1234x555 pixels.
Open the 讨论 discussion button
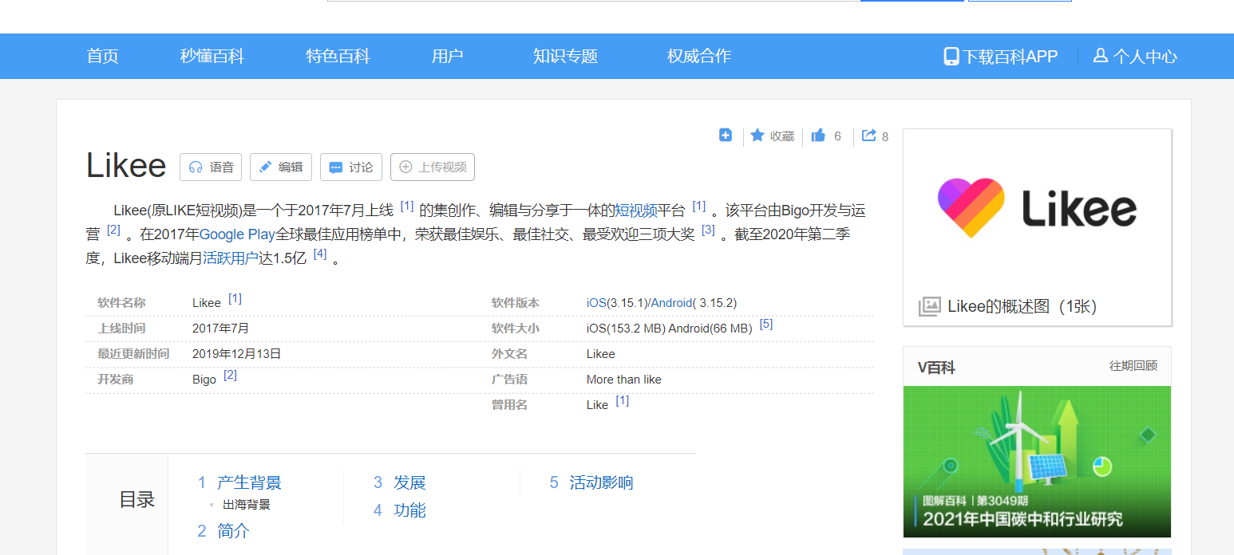pos(351,167)
